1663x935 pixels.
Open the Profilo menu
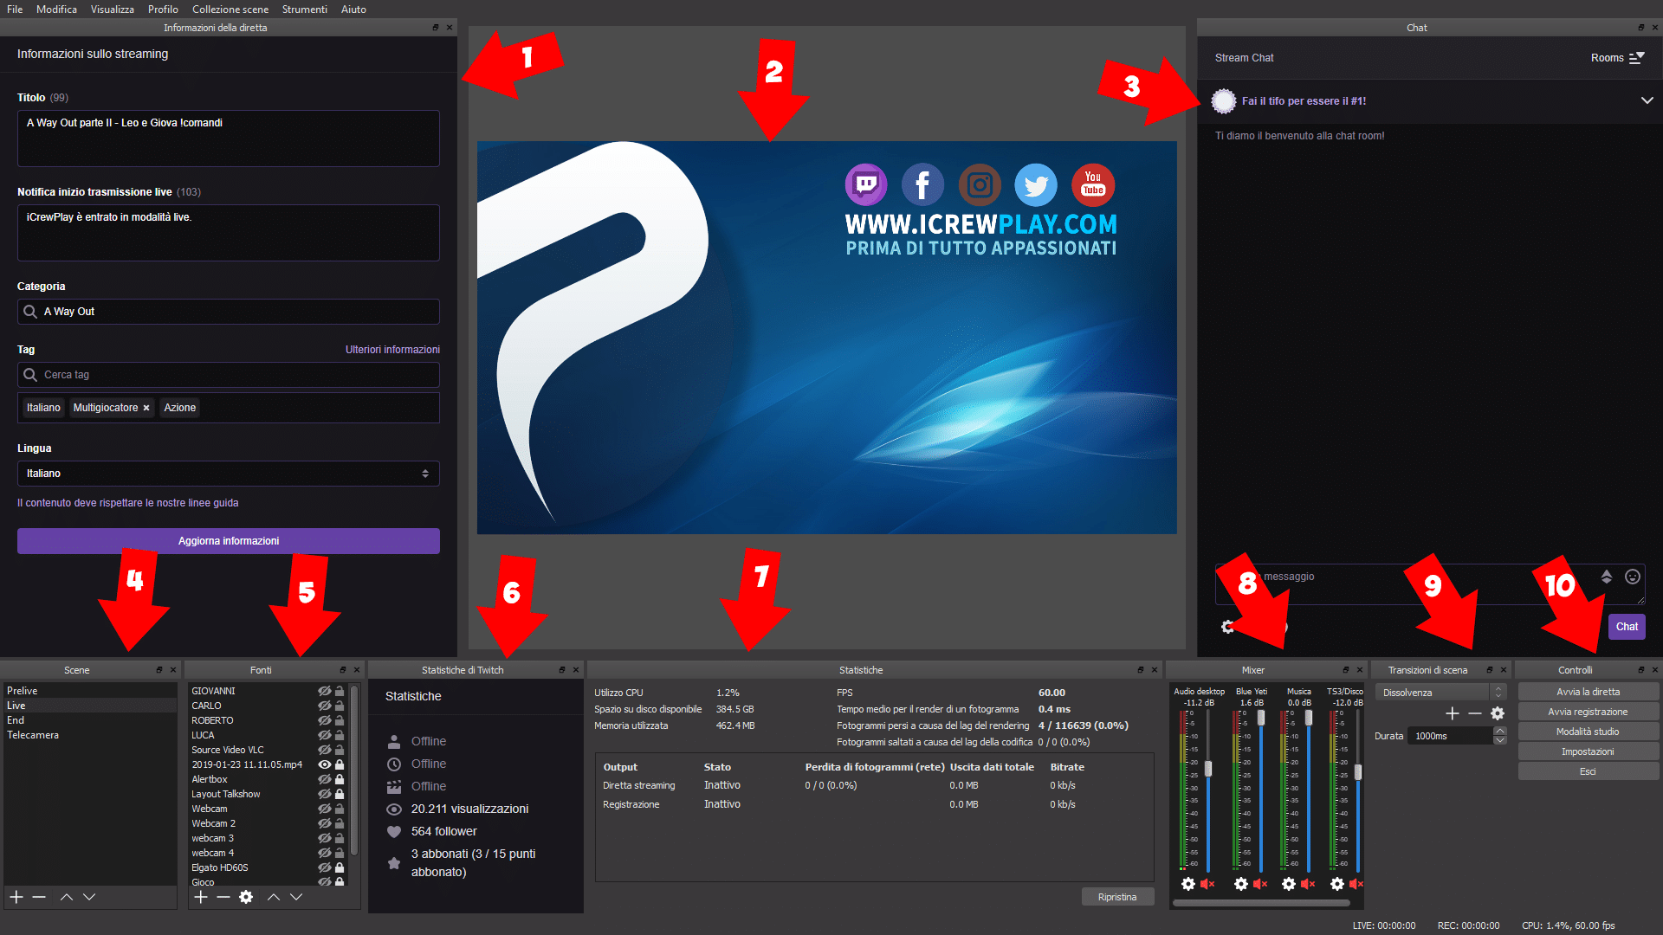pos(163,10)
